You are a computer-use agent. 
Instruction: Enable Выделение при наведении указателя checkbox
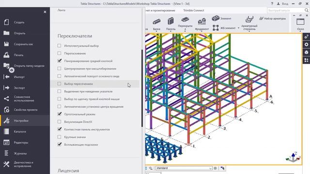[59, 91]
